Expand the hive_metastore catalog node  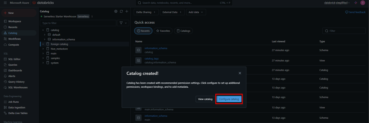click(x=43, y=49)
